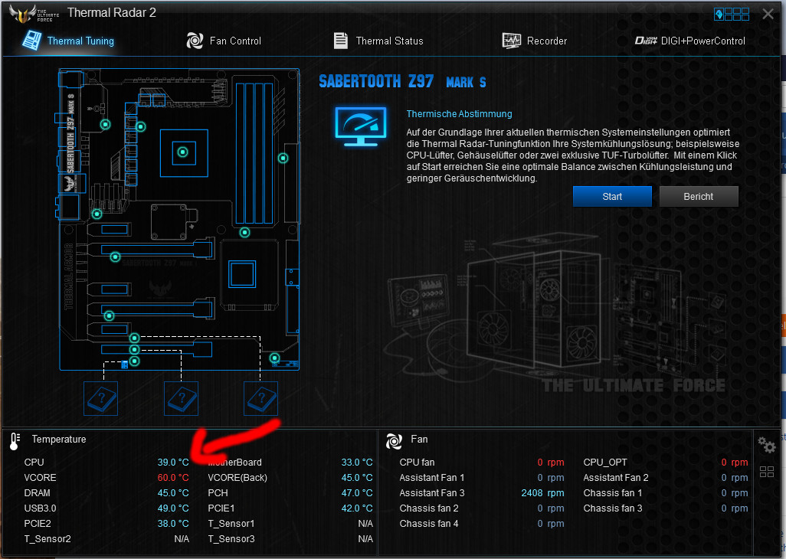Click the Fan section header text

pos(420,440)
